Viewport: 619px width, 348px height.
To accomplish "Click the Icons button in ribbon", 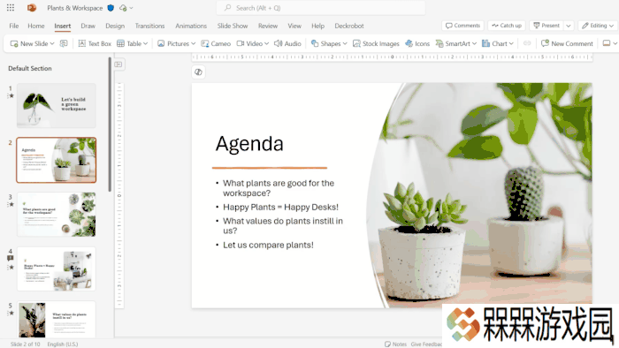I will click(x=417, y=44).
